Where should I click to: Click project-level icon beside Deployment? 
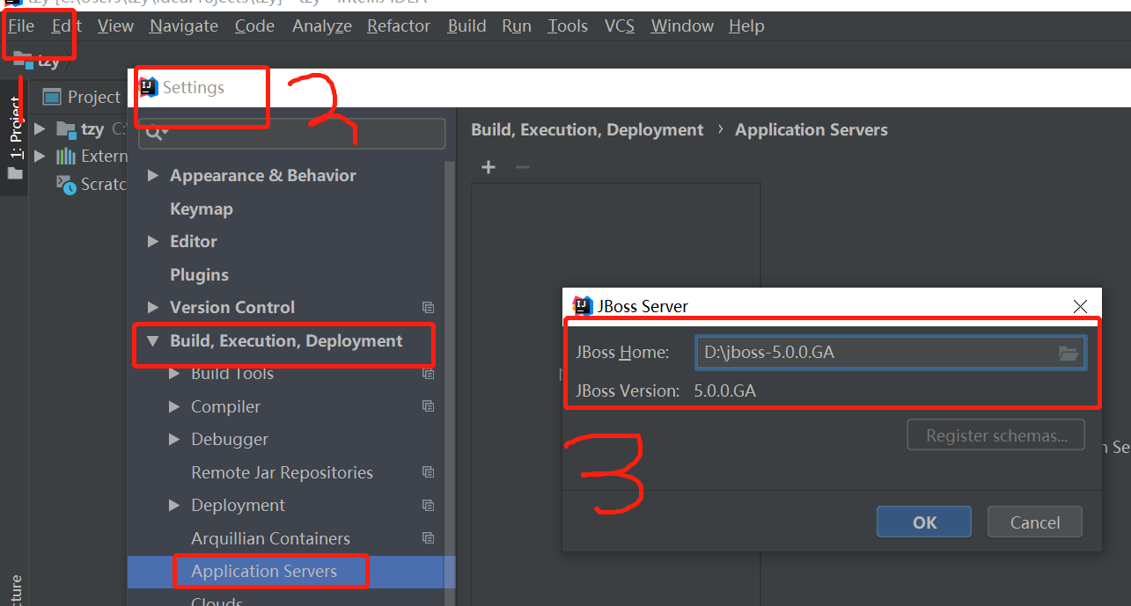[x=428, y=506]
